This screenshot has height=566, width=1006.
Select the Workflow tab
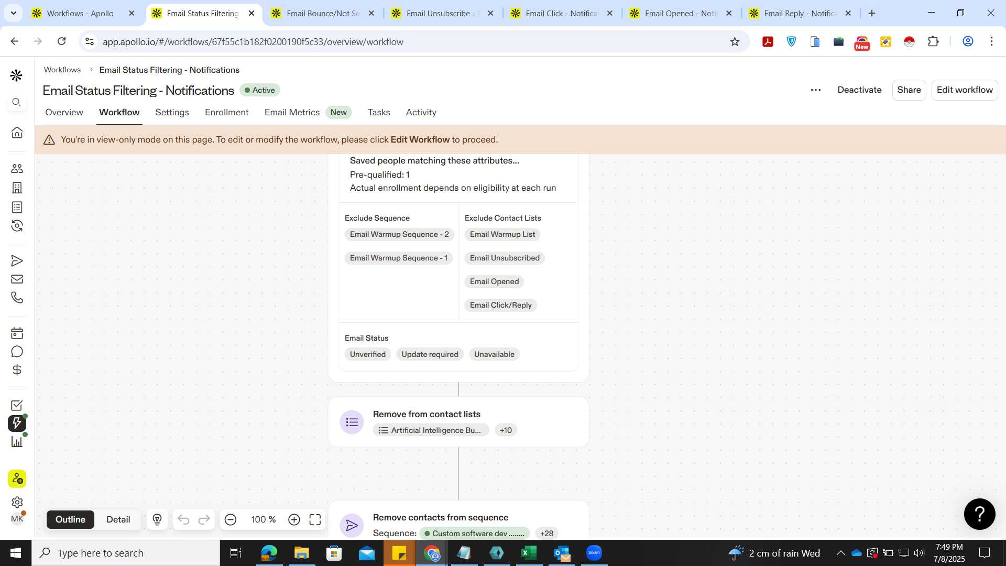pos(119,112)
